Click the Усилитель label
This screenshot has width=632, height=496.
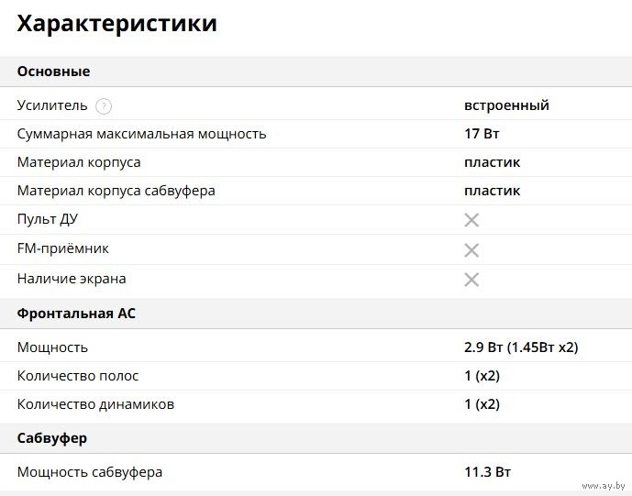click(52, 105)
